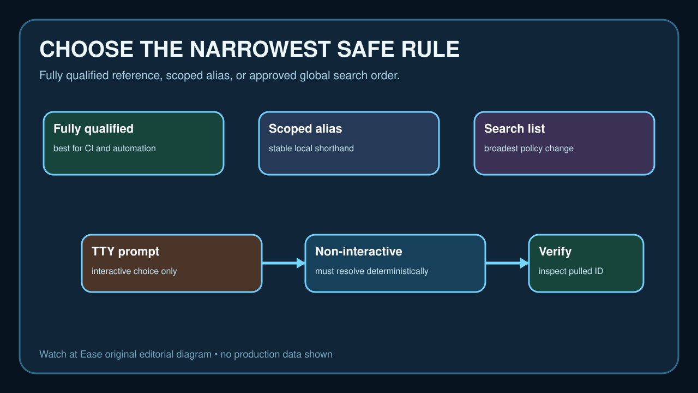
Task: Click the "Scoped alias" card title
Action: click(305, 129)
